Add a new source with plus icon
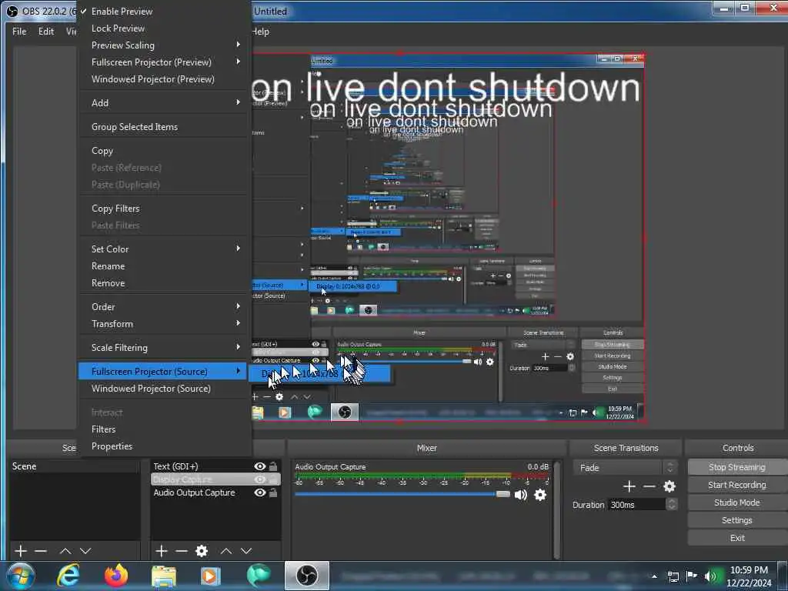 coord(162,551)
